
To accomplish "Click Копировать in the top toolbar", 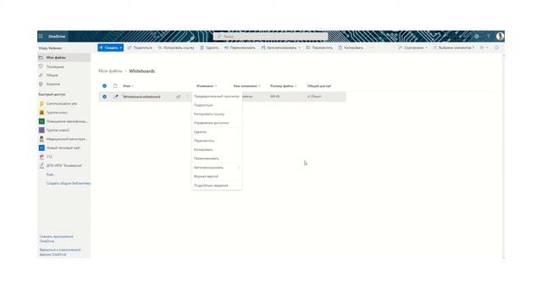I will click(x=351, y=47).
